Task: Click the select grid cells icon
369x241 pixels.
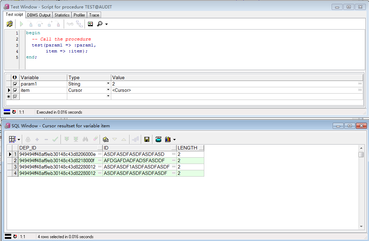Action: coord(12,139)
